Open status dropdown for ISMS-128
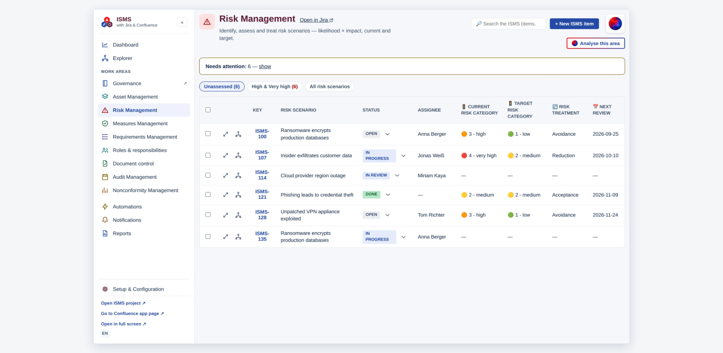723x353 pixels. 387,215
